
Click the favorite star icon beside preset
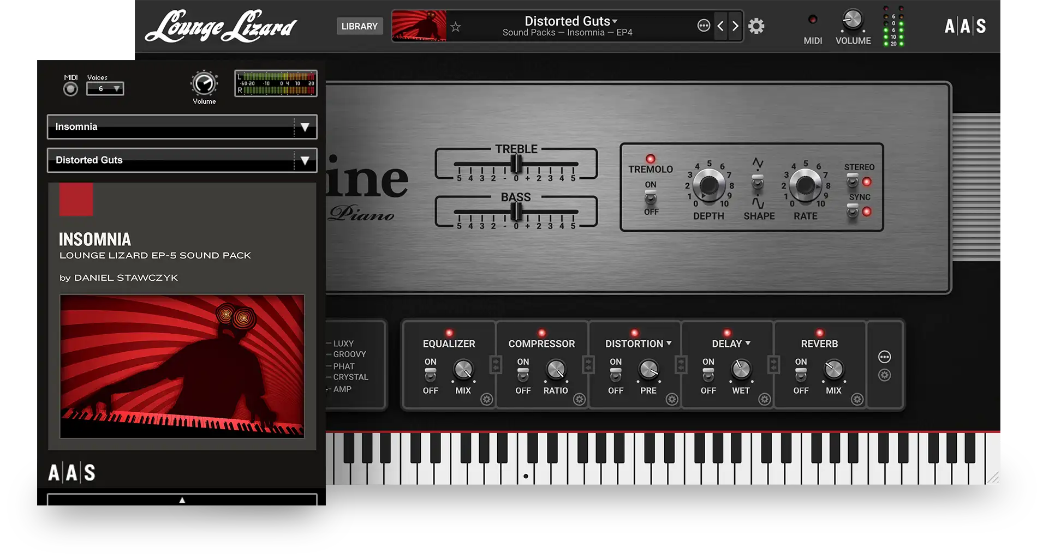coord(456,27)
